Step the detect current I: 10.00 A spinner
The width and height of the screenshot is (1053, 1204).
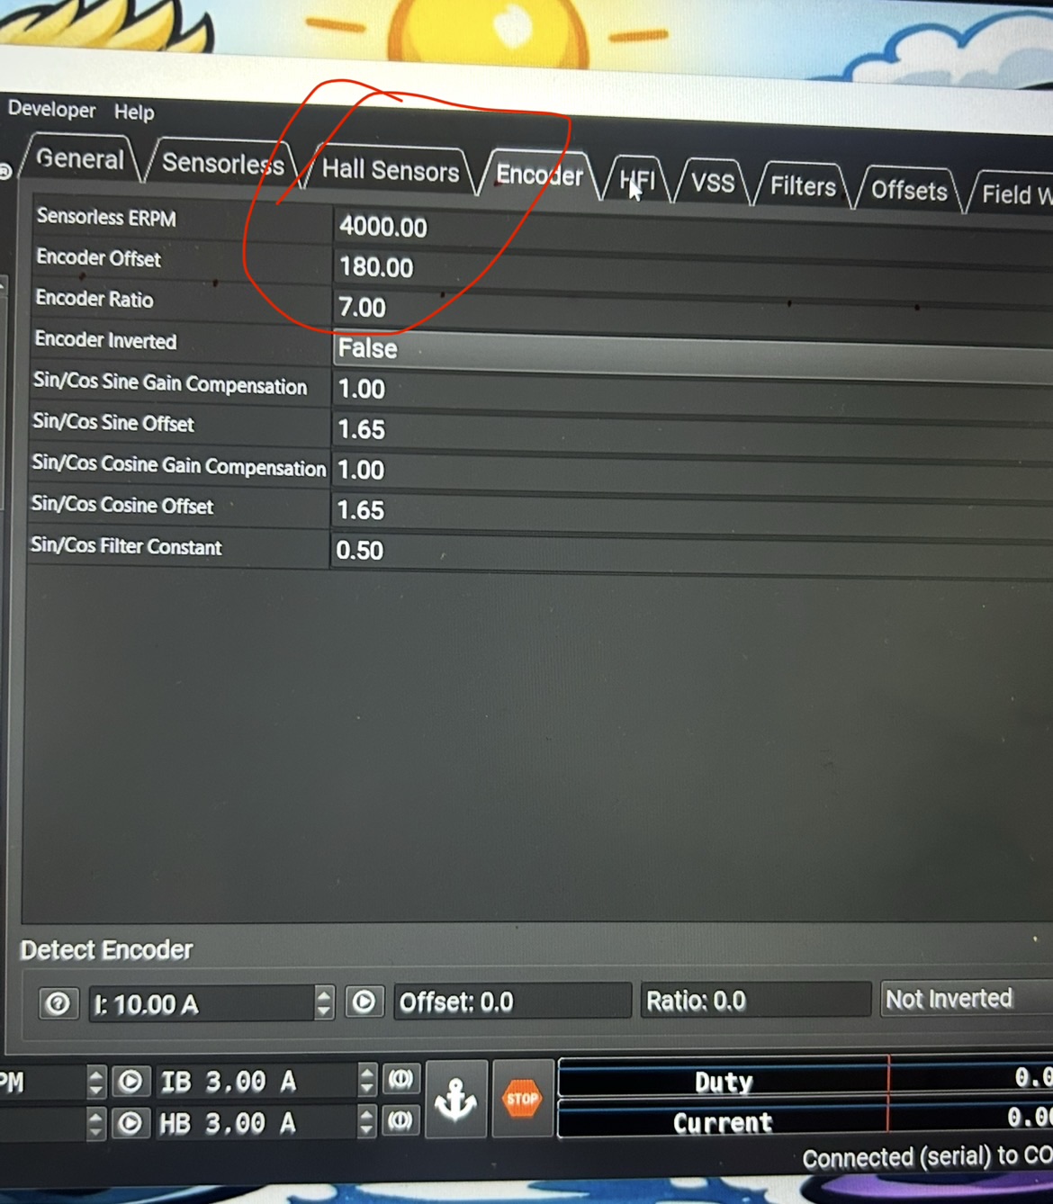(324, 1002)
